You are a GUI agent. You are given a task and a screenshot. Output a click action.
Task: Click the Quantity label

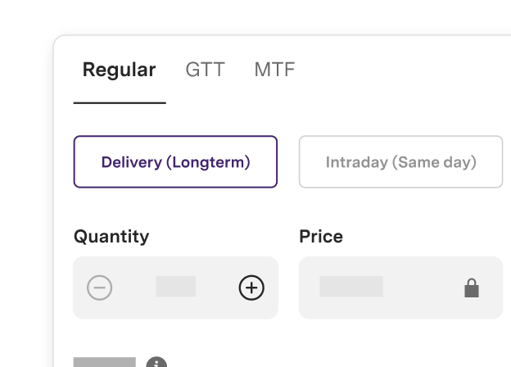point(111,236)
